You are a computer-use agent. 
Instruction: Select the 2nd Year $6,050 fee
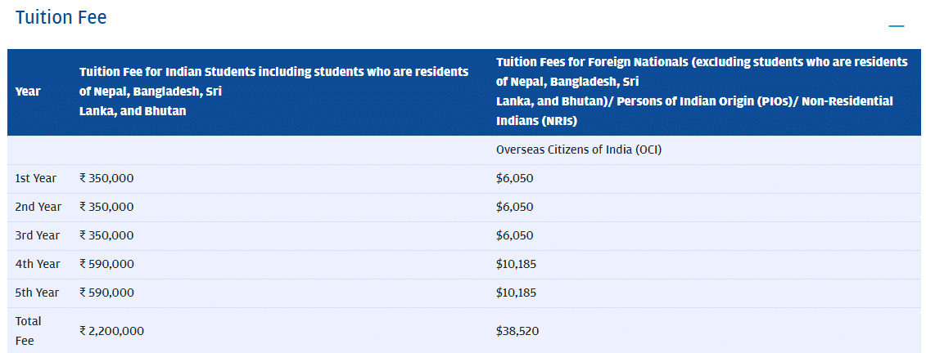515,207
